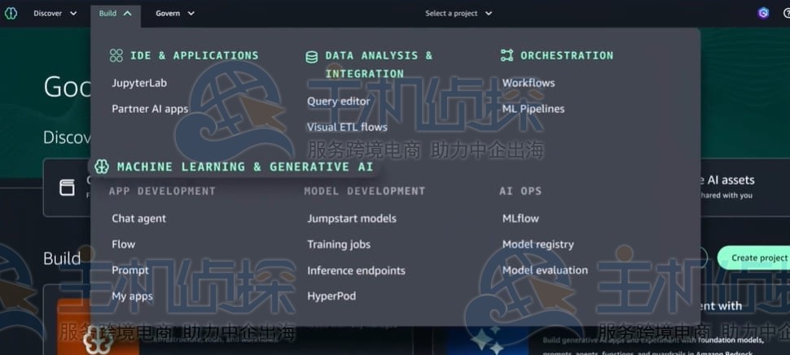This screenshot has width=790, height=355.
Task: Select Jumpstart models entry
Action: [352, 219]
